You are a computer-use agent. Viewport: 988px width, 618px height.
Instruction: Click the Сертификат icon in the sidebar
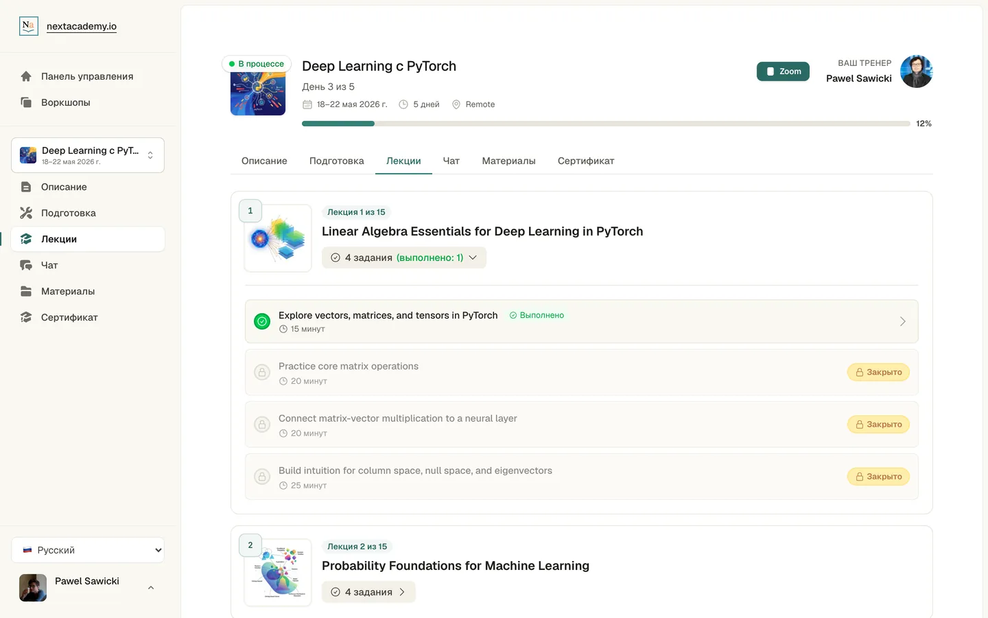[26, 317]
